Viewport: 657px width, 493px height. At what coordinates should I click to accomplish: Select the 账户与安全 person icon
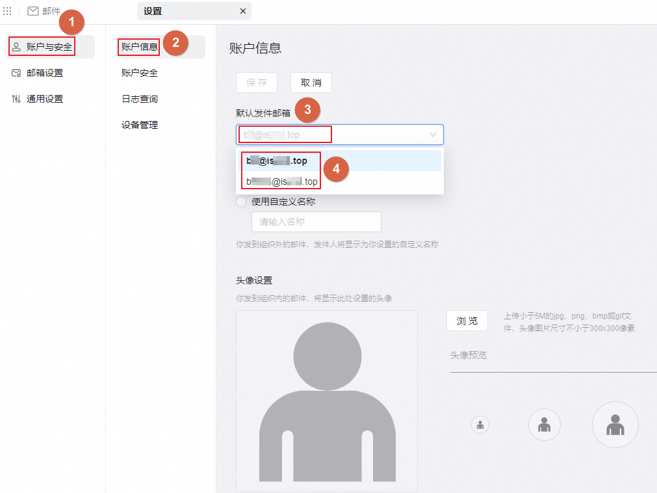tap(16, 46)
